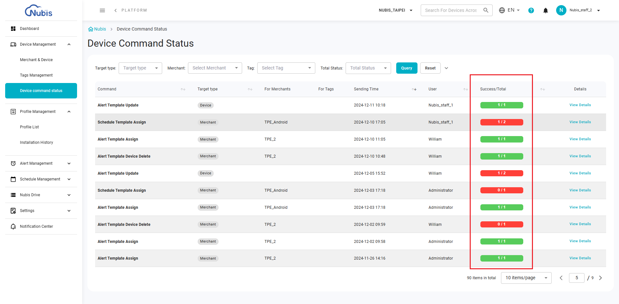The height and width of the screenshot is (304, 619).
Task: Open Installation History menu item
Action: [x=41, y=143]
